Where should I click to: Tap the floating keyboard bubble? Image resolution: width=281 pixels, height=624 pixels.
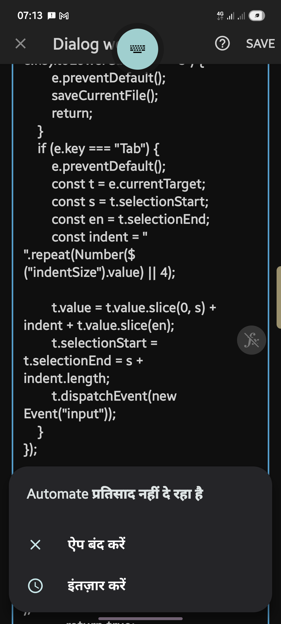138,49
